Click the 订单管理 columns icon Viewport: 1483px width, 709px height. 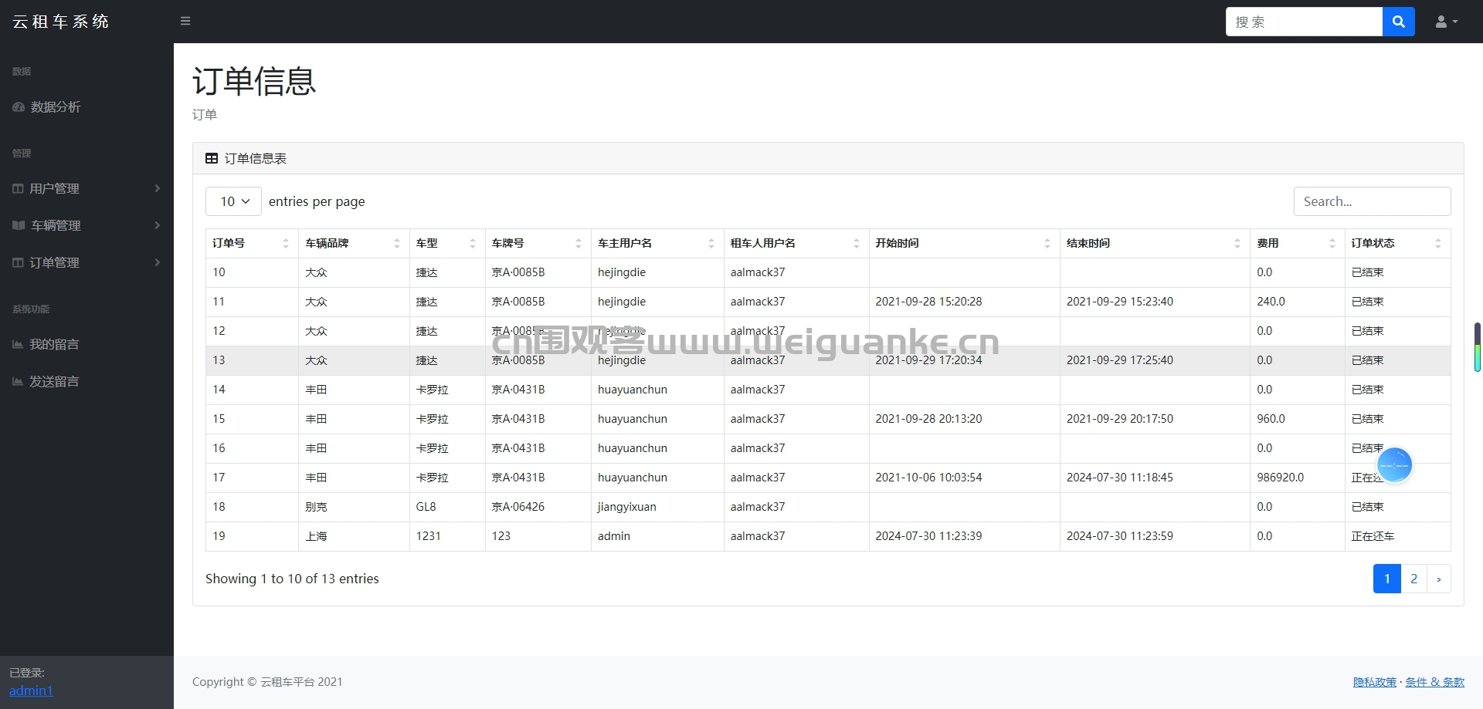pos(18,262)
